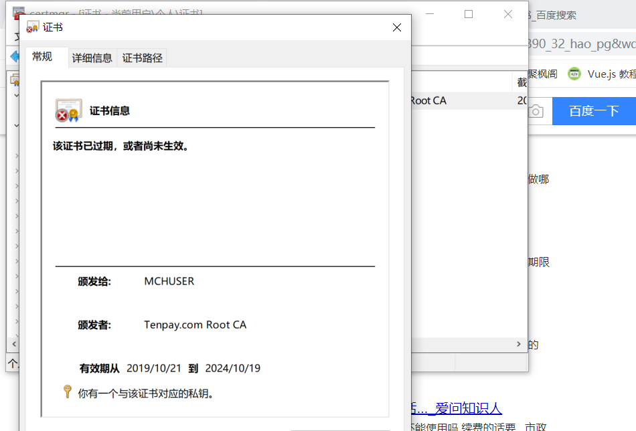Click the expiry date 2024/10/19
Image resolution: width=636 pixels, height=431 pixels.
click(x=233, y=368)
